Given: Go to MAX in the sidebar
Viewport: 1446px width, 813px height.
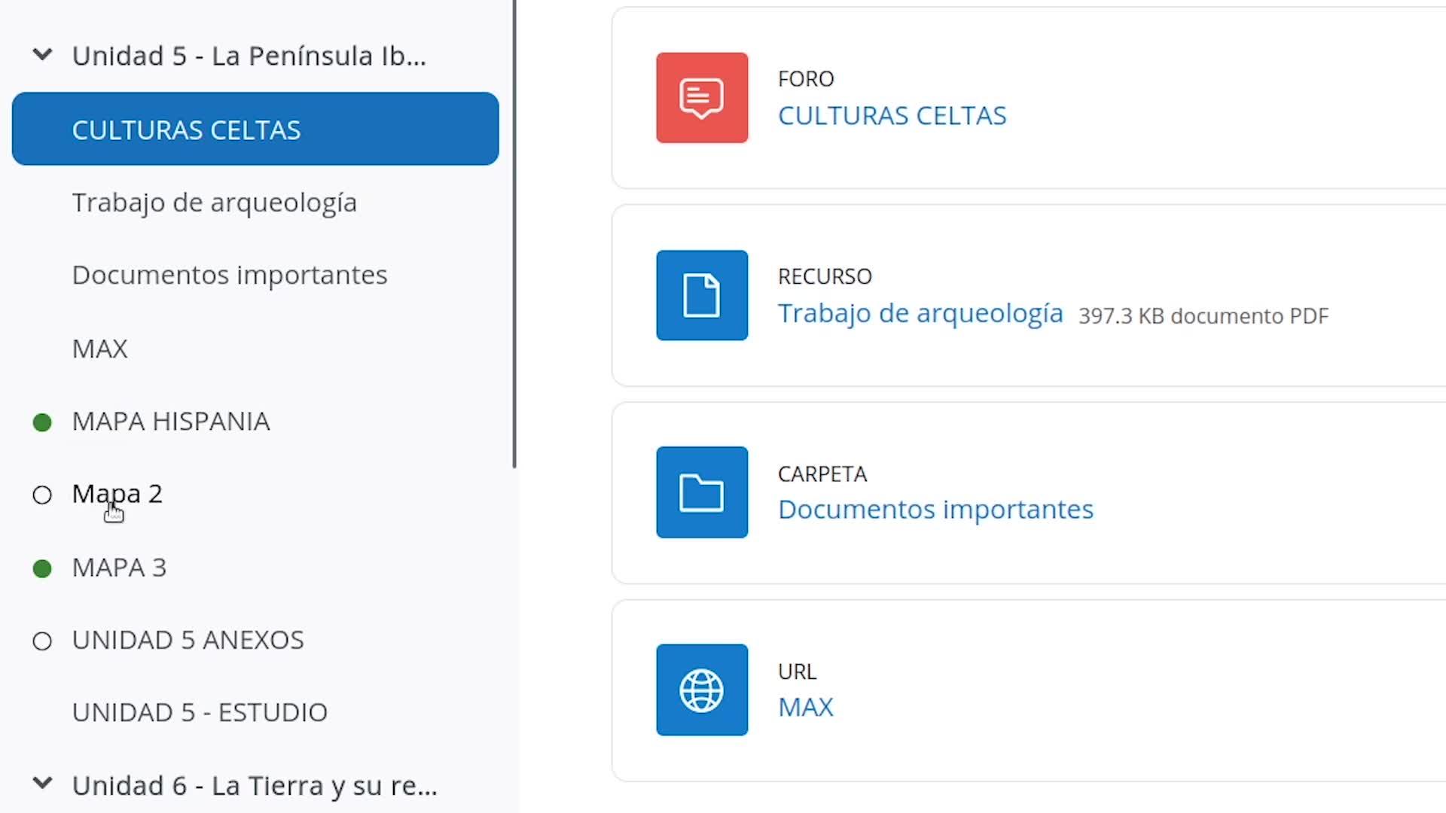Looking at the screenshot, I should click(99, 349).
